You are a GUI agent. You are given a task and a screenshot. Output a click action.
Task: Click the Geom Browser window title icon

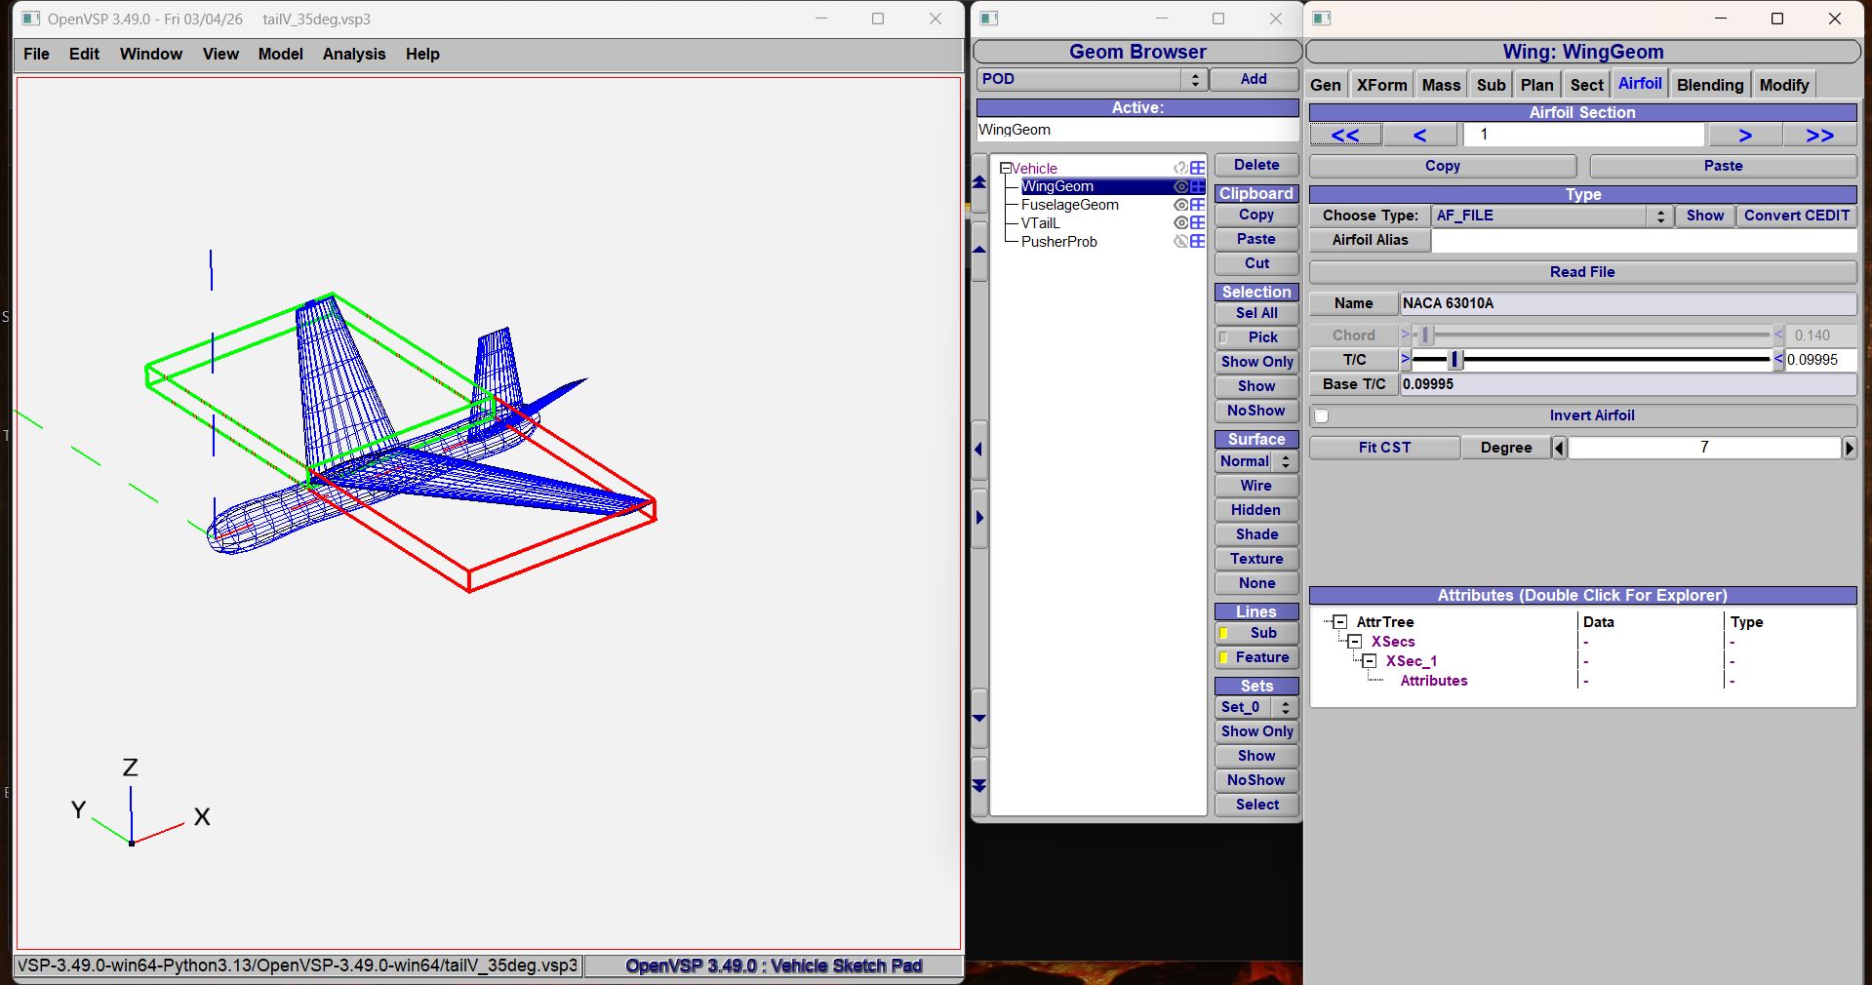[989, 19]
